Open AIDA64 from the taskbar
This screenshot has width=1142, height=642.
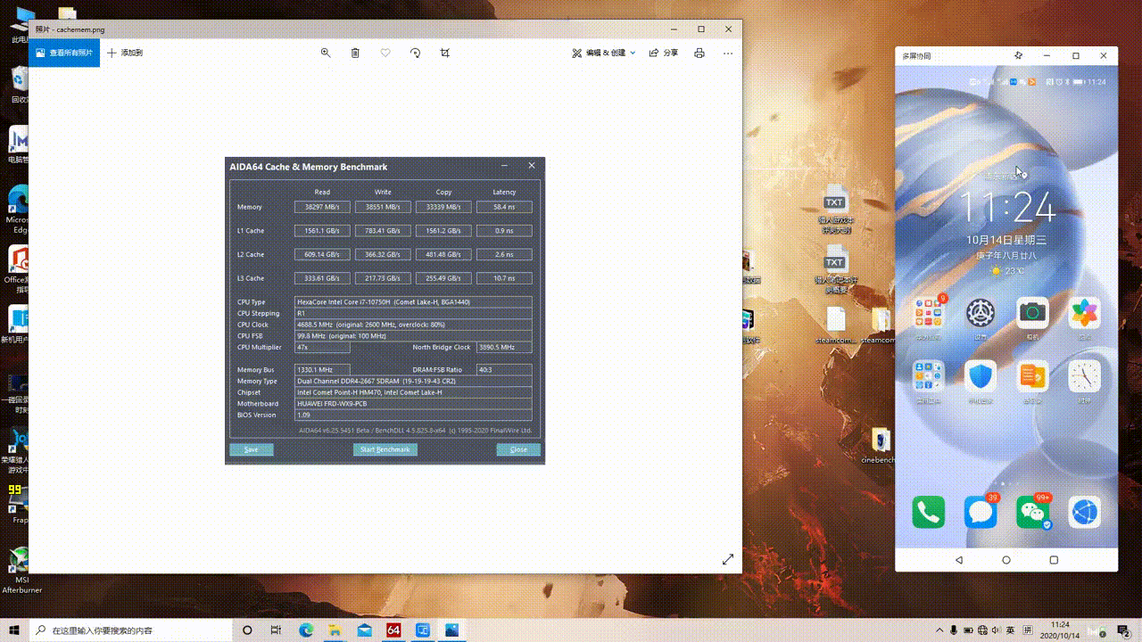pos(393,630)
